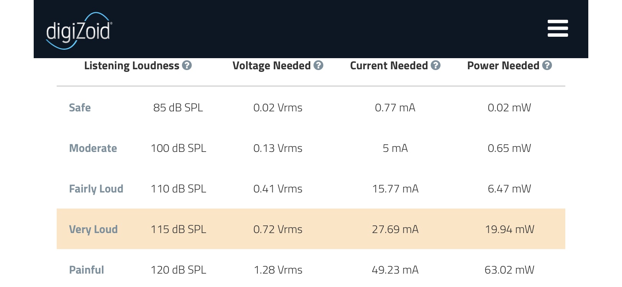
Task: Click the Current Needed column header
Action: (389, 66)
